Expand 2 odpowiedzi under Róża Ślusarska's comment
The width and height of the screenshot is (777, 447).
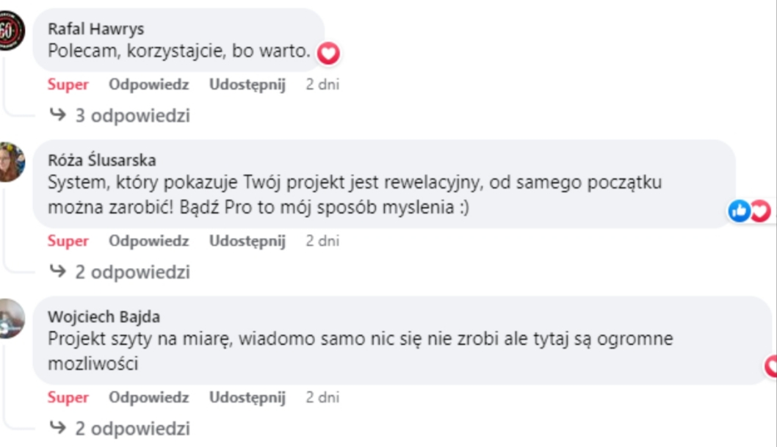pos(120,272)
